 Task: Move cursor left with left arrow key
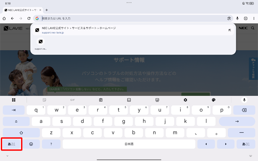pyautogui.click(x=206, y=144)
